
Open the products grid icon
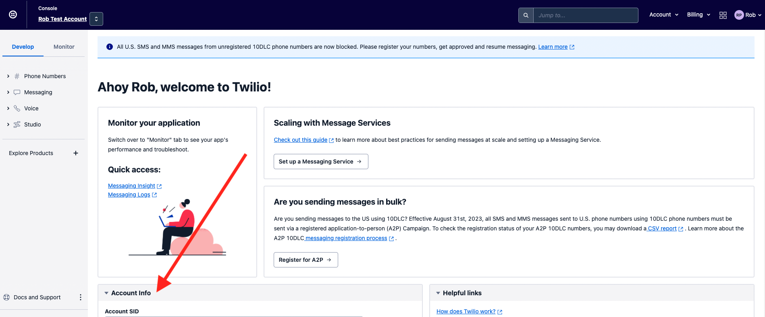723,15
